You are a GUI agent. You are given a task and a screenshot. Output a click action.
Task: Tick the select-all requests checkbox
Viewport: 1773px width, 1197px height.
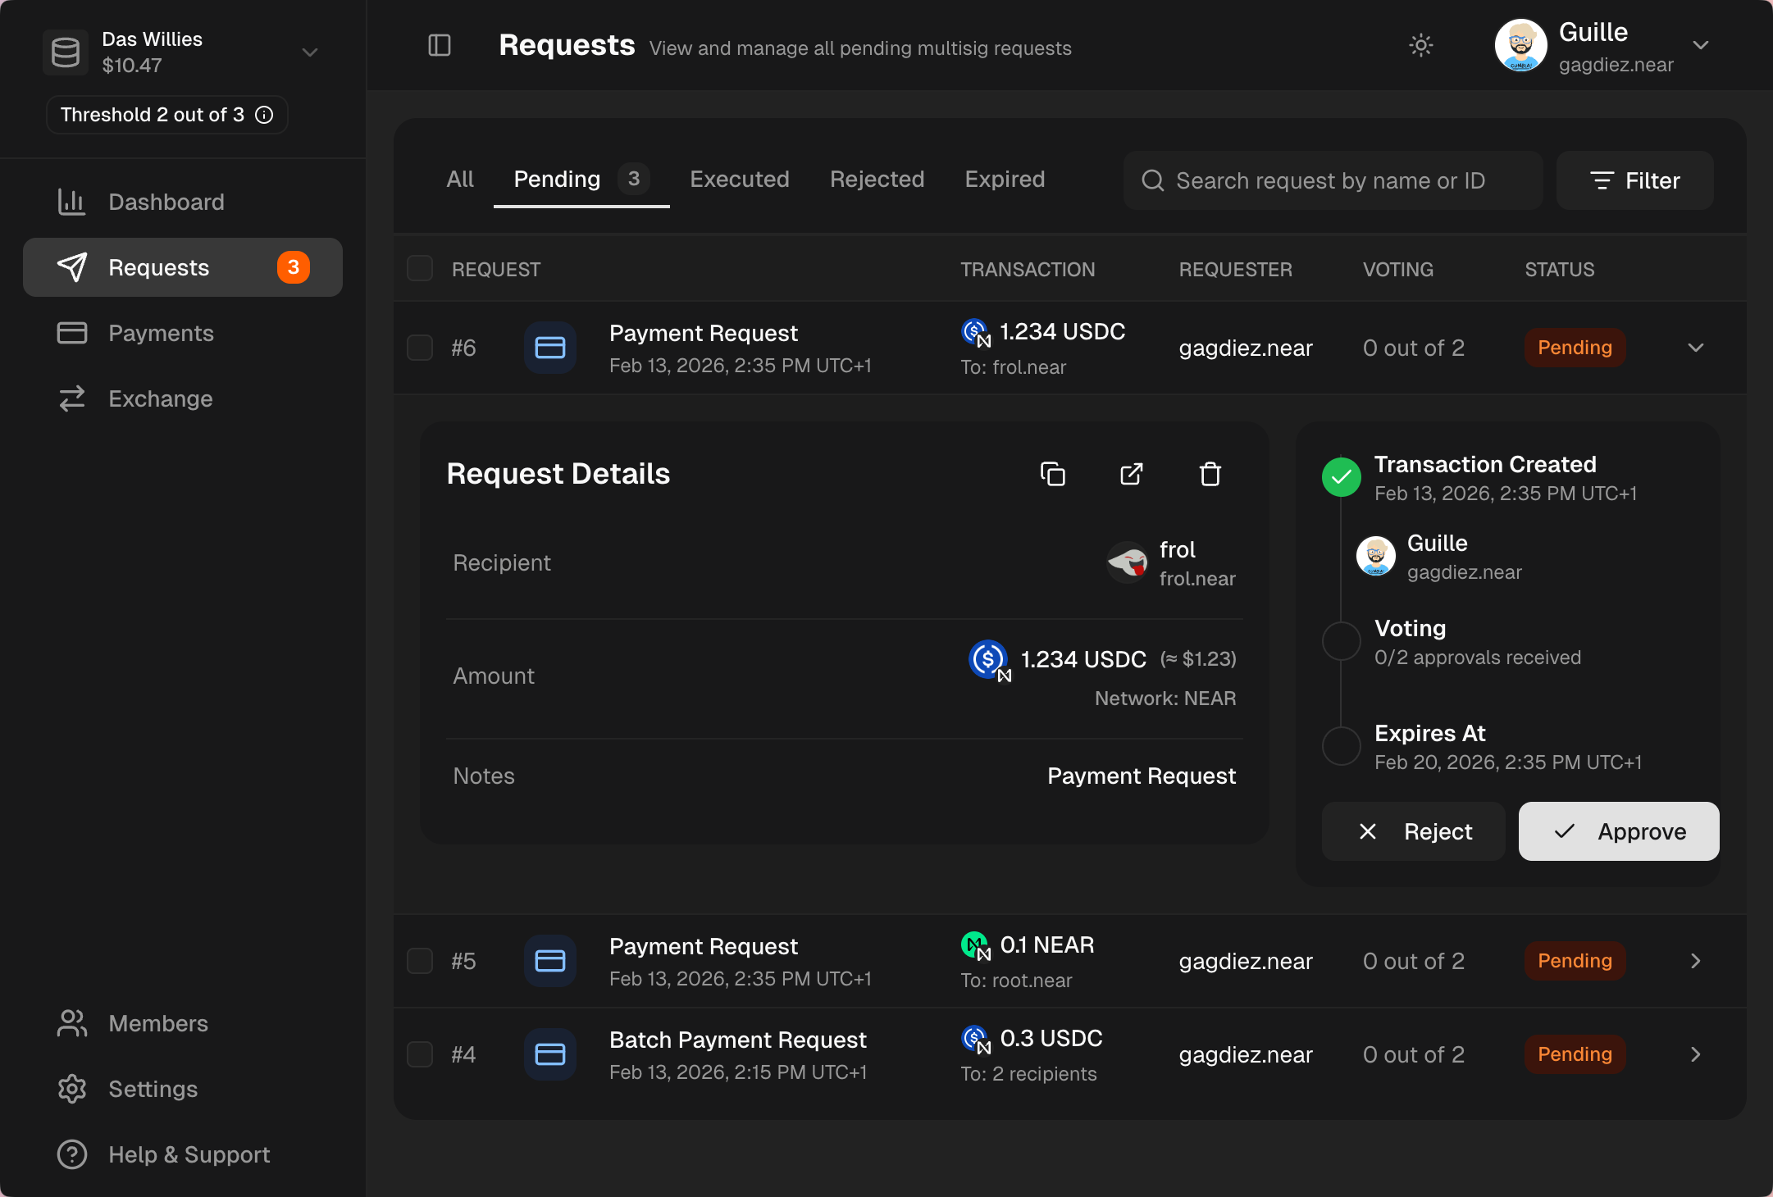click(x=419, y=268)
